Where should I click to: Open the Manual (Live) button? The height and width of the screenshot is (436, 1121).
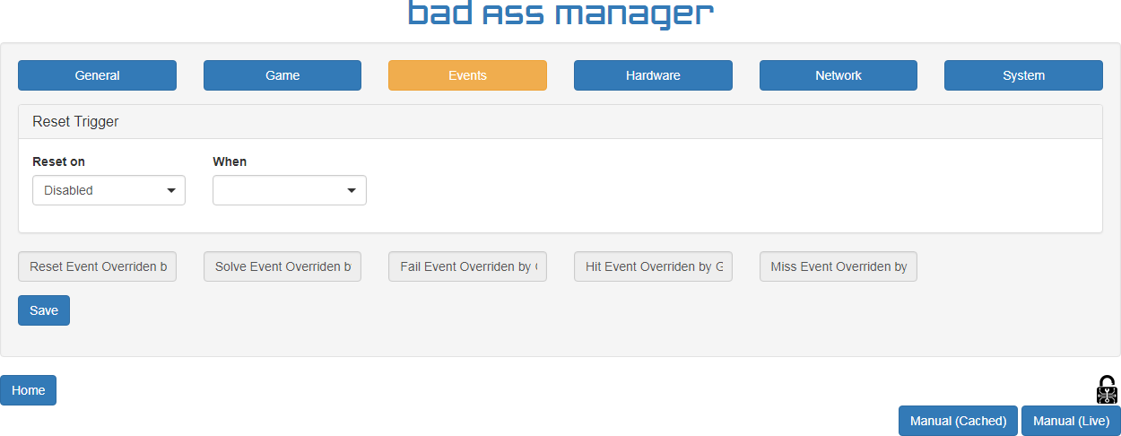coord(1071,421)
